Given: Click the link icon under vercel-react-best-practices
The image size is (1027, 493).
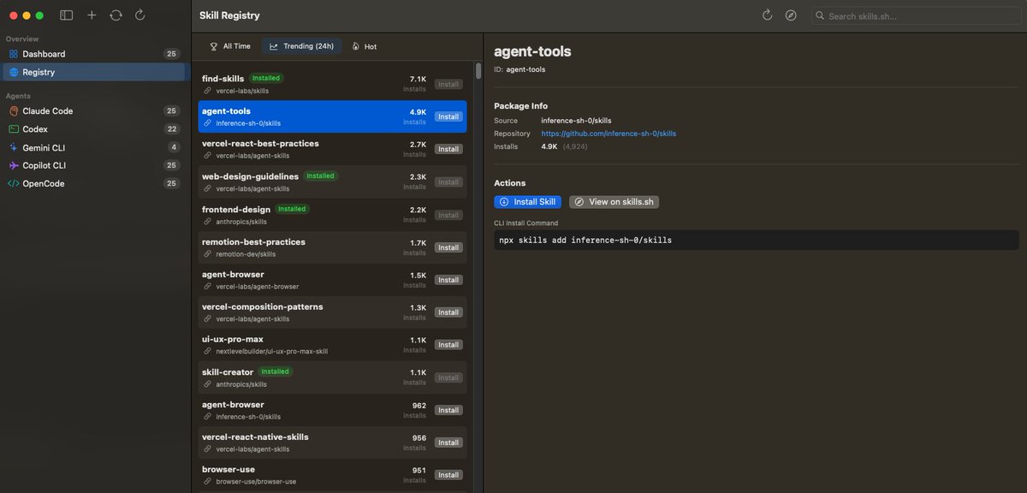Looking at the screenshot, I should coord(207,156).
